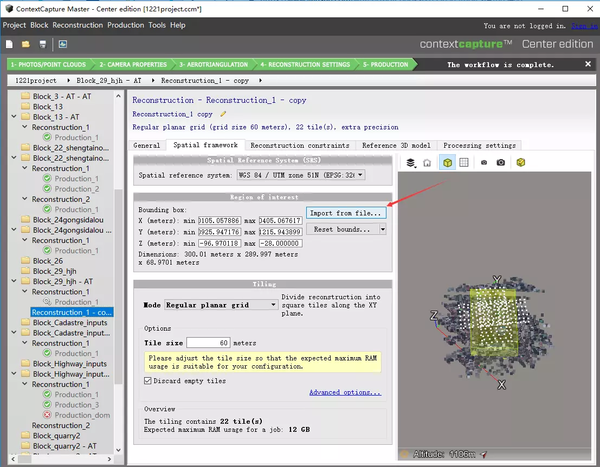Open the job queue monitor icon

click(63, 44)
